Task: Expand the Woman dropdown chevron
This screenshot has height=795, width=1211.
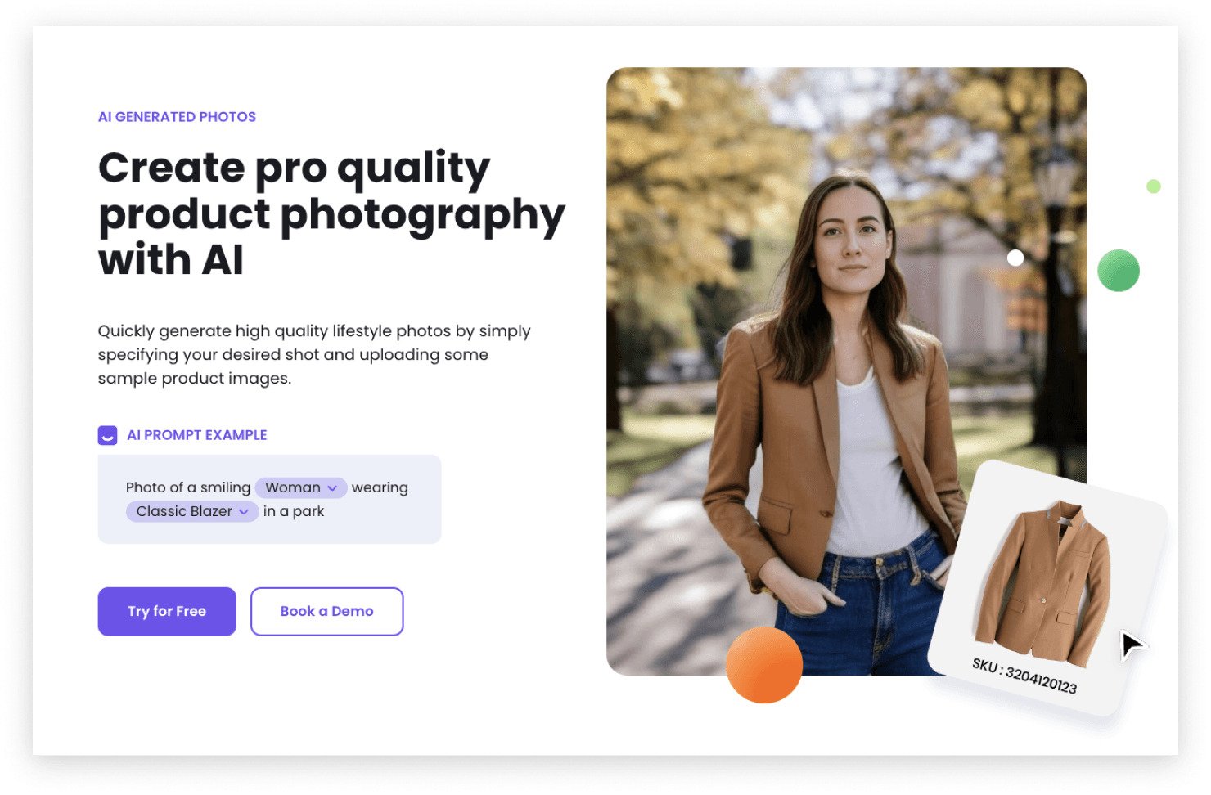Action: pyautogui.click(x=332, y=488)
